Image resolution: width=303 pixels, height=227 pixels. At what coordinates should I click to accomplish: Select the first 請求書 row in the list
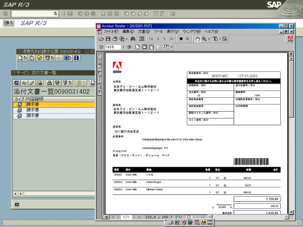tap(53, 104)
